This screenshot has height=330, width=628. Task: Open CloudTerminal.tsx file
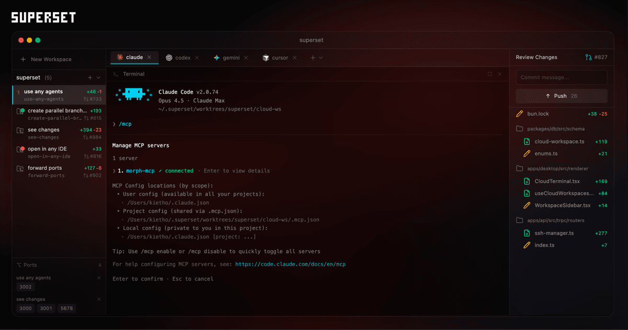click(566, 181)
